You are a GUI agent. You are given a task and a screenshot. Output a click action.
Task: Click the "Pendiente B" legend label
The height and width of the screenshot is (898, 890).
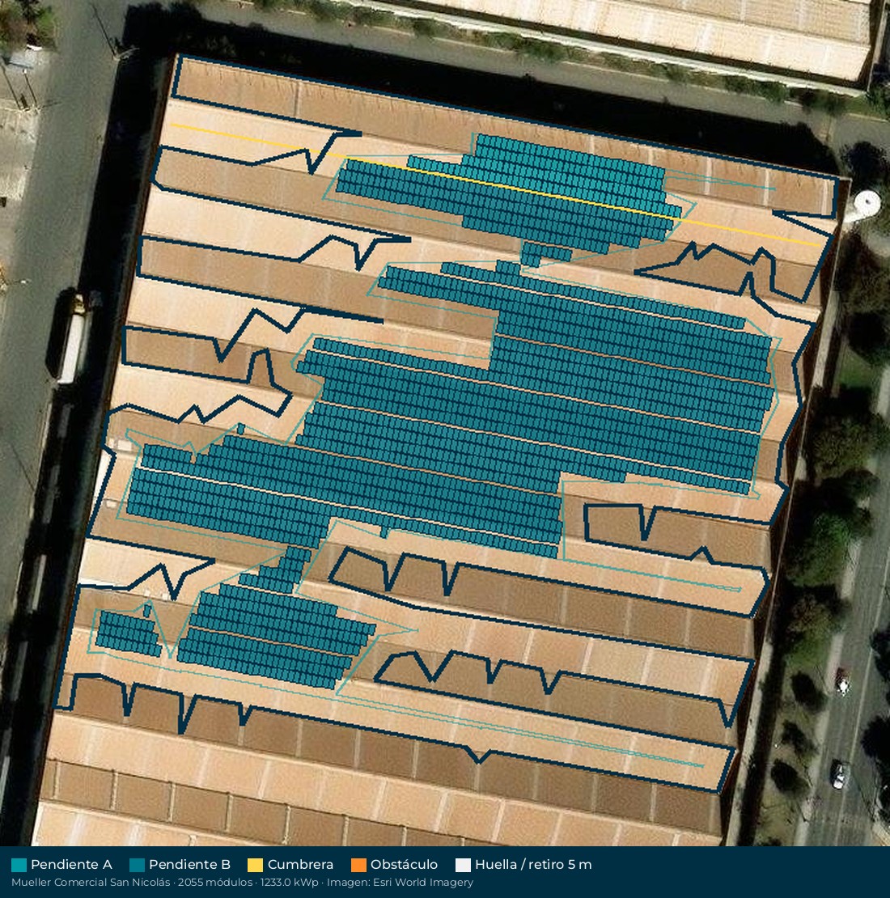[x=189, y=865]
